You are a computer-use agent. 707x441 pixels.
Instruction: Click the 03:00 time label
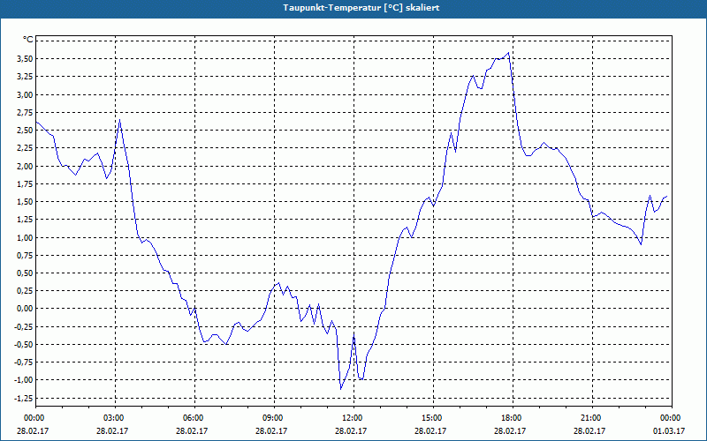[x=115, y=418]
